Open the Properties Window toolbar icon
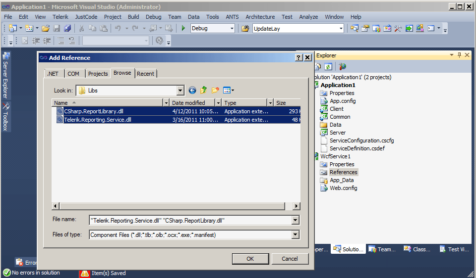This screenshot has height=278, width=476. coord(365,29)
